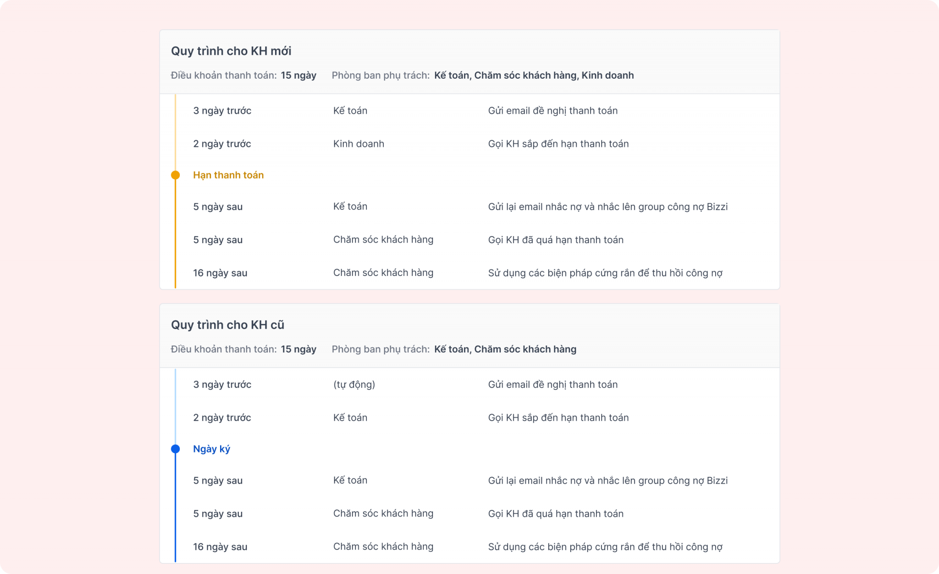Click the 15 ngày payment term of KH mới
Screen dimensions: 939x574
pos(298,75)
